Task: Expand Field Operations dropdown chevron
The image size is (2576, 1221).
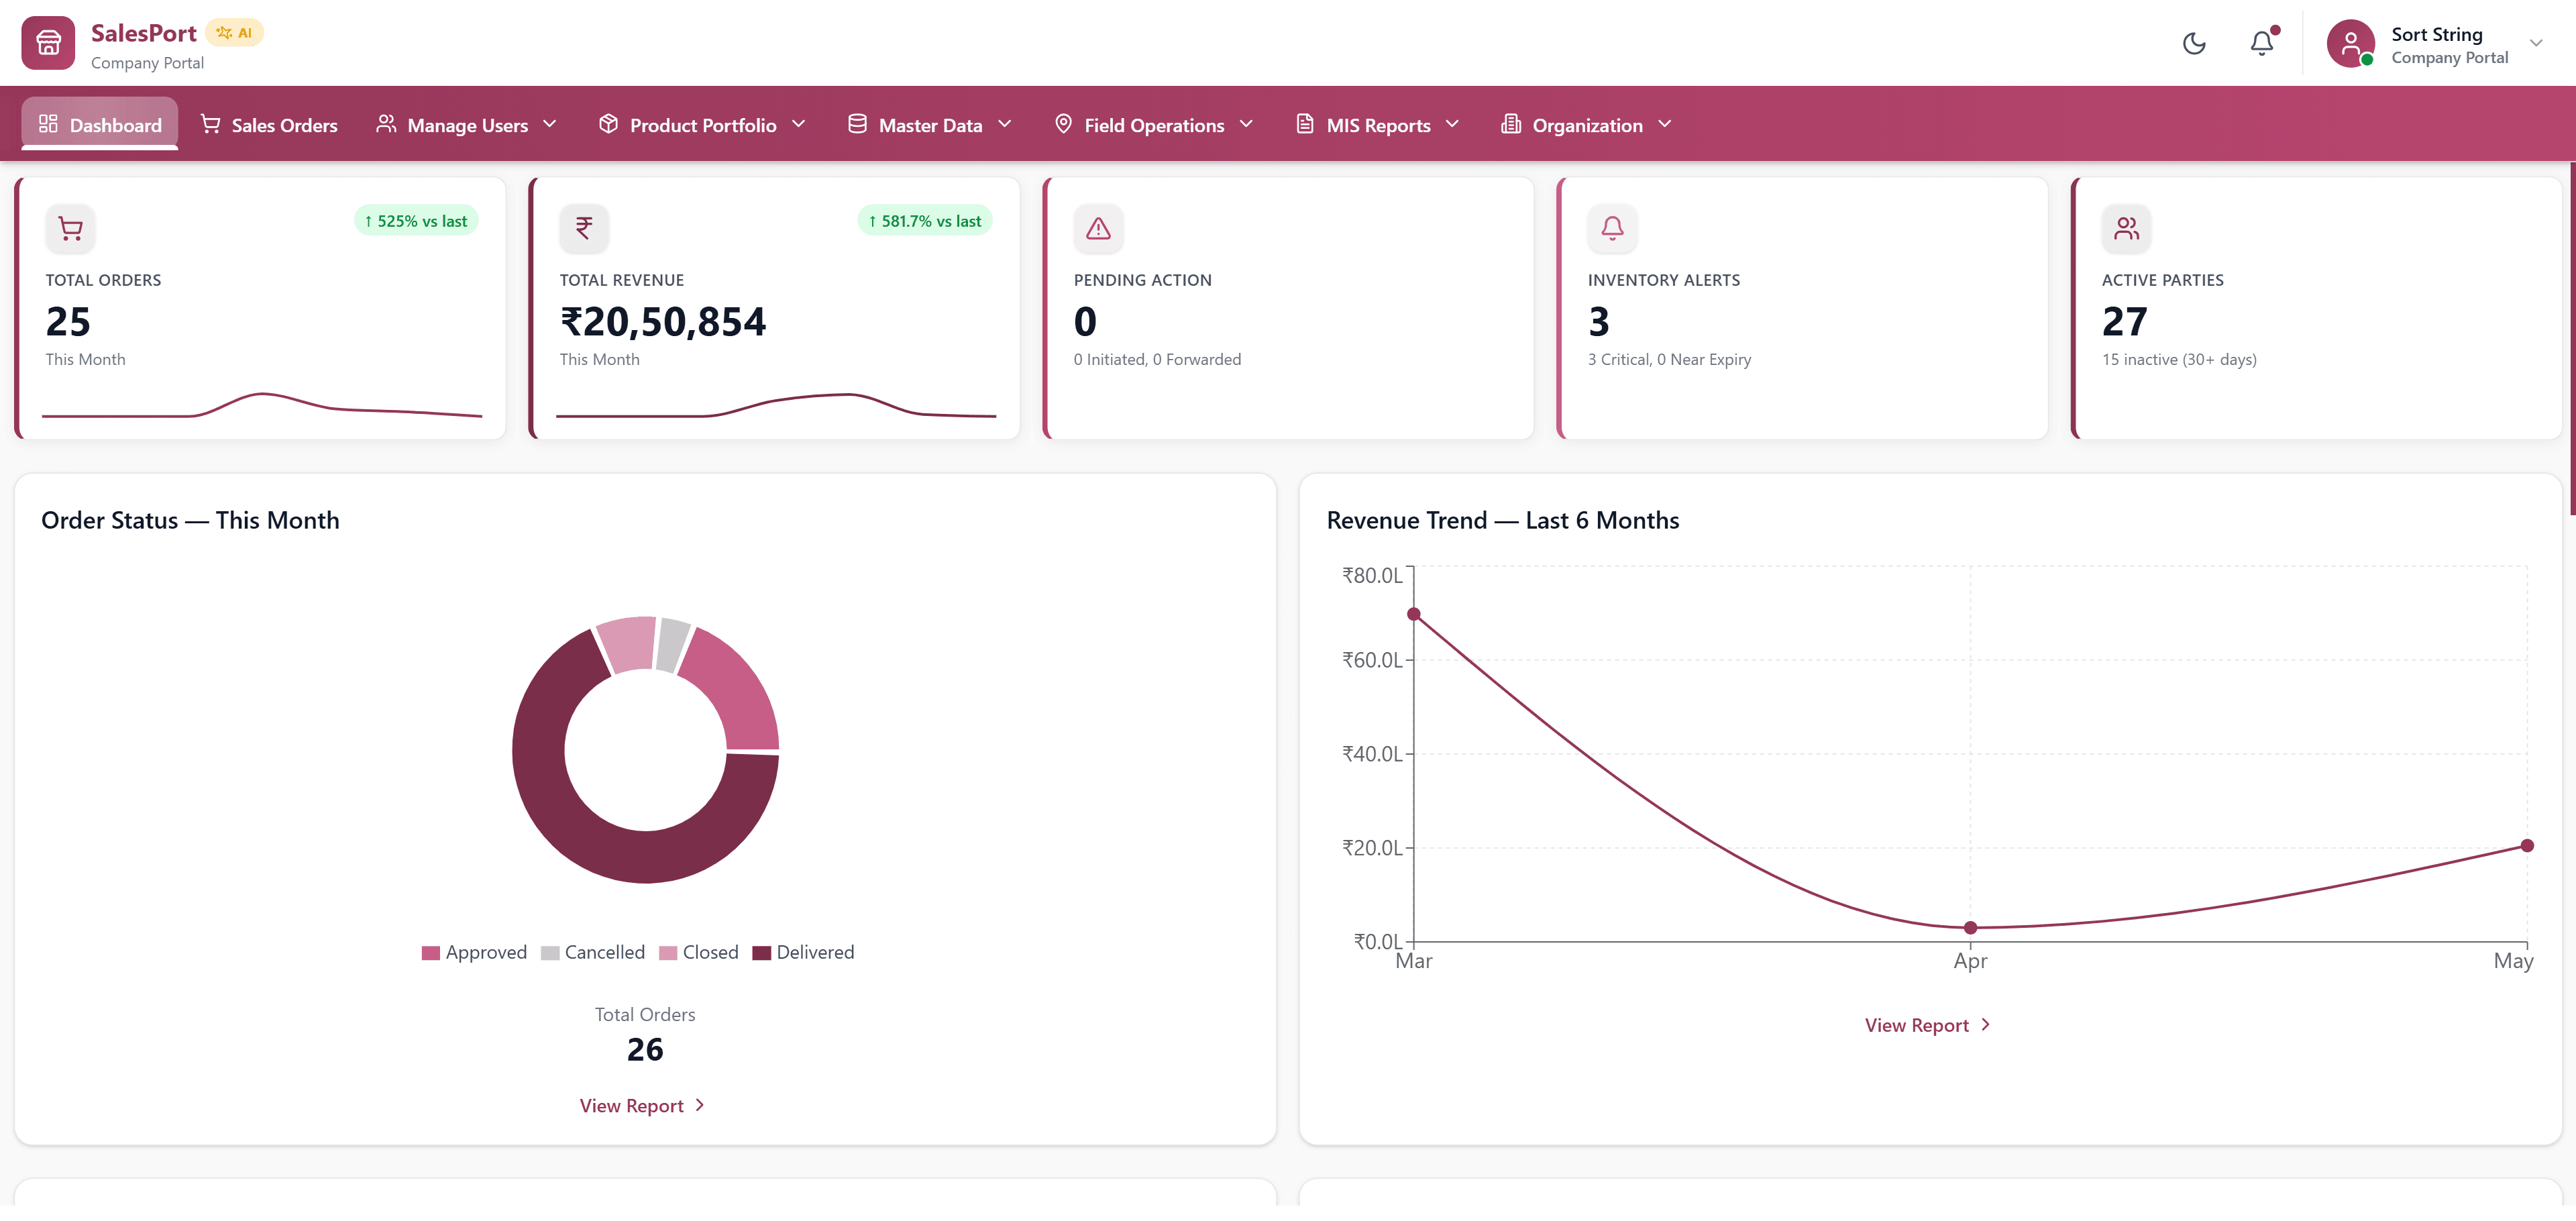Action: pos(1246,124)
